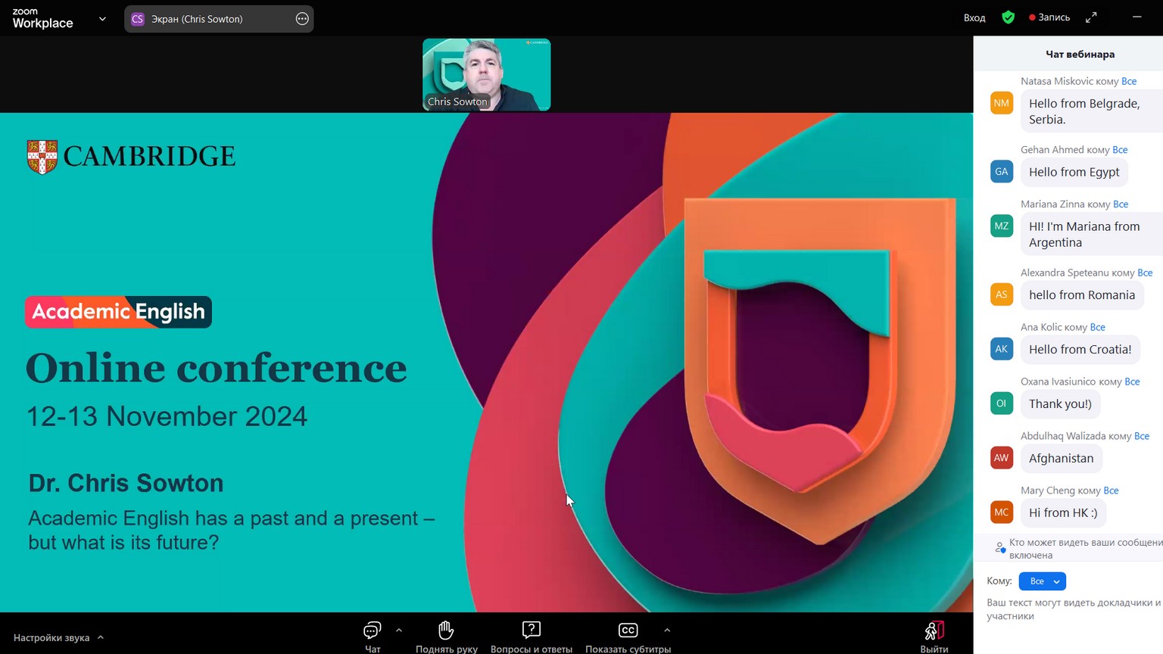Click the Выйти leave meeting icon

point(934,631)
